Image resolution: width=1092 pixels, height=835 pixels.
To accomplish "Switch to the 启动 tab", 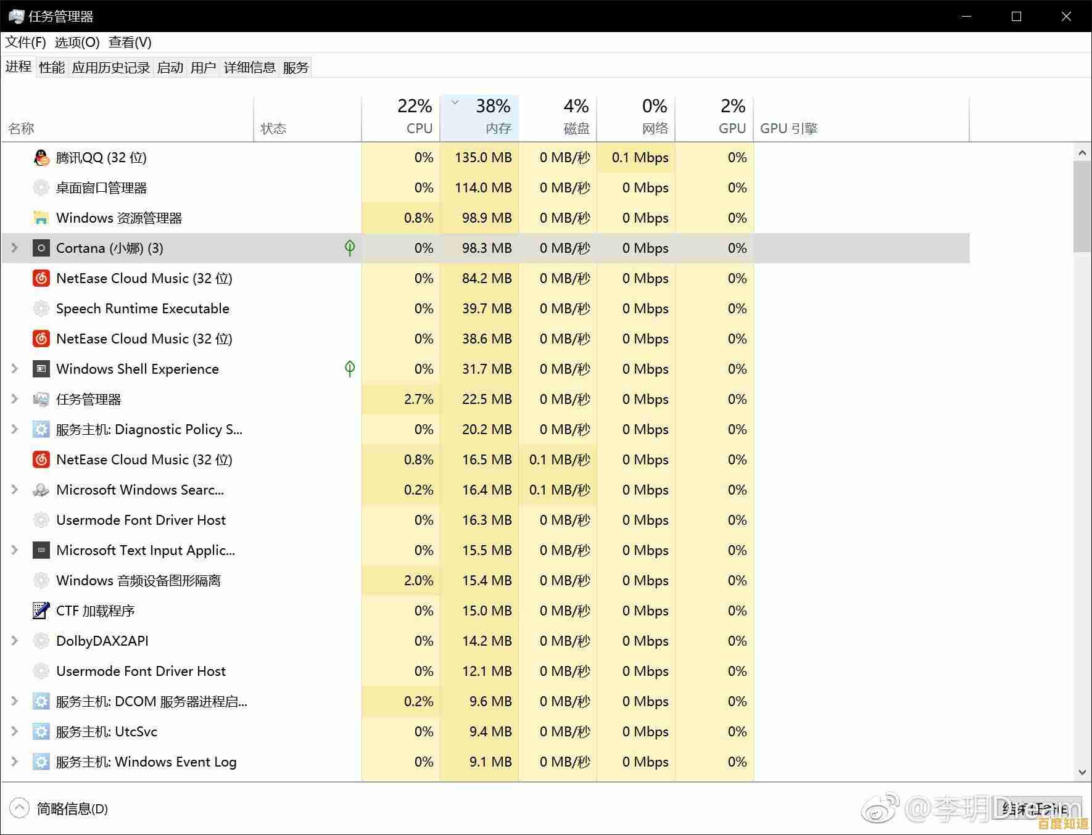I will pos(170,67).
